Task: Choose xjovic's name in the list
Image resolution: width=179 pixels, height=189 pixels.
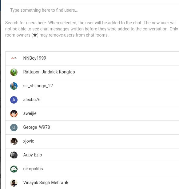Action: [29, 141]
